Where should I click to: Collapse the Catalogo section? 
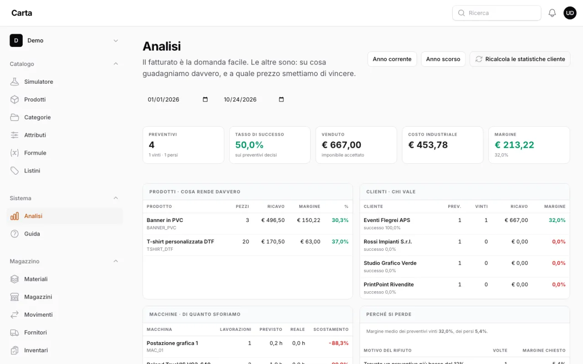116,64
